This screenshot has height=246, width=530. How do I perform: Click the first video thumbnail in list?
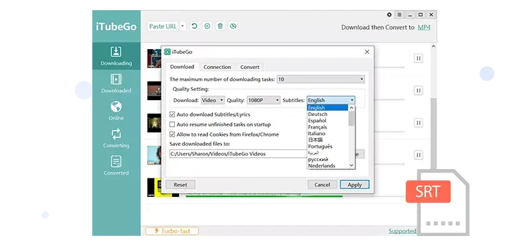pyautogui.click(x=154, y=58)
